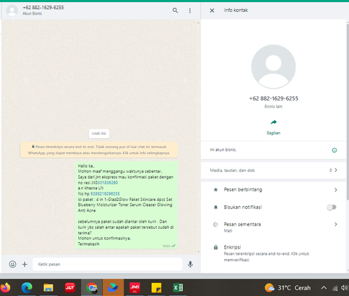Click the Bagikan label

[x=274, y=133]
